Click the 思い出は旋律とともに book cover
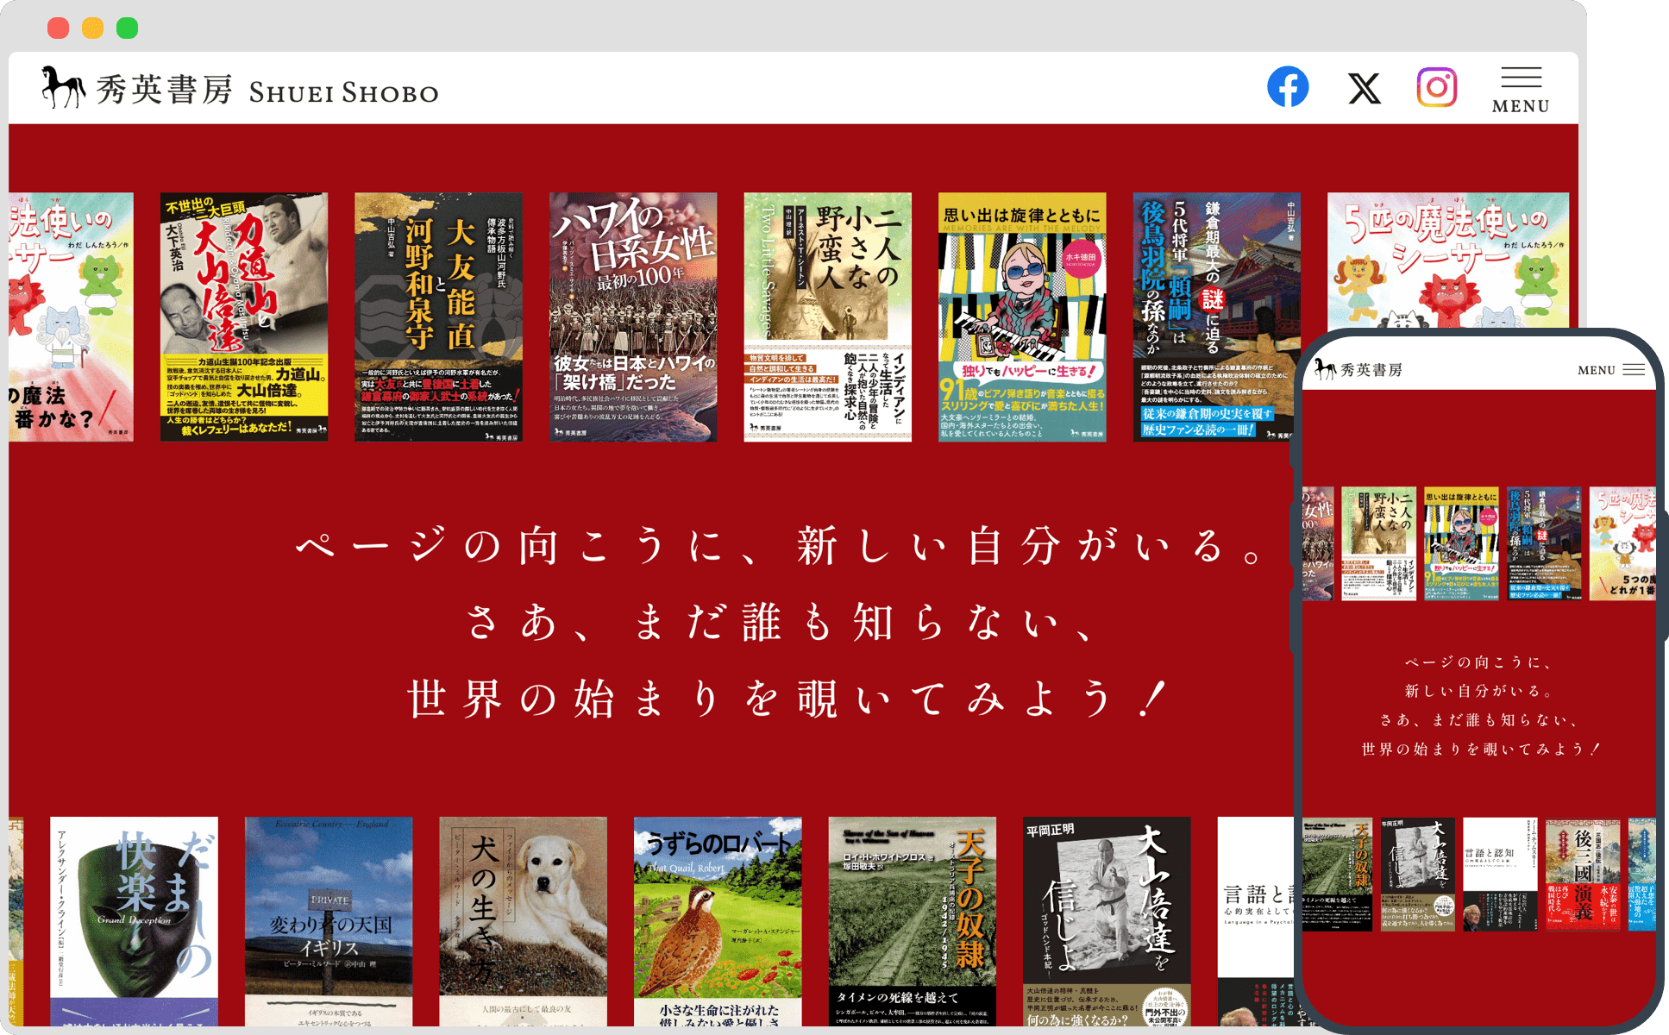Image resolution: width=1669 pixels, height=1035 pixels. pyautogui.click(x=1022, y=317)
